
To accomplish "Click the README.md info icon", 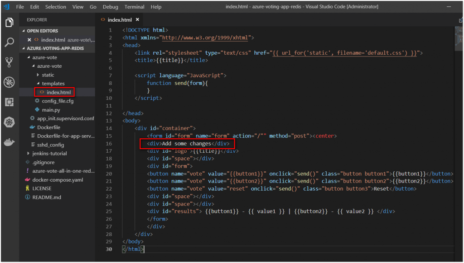I will (28, 197).
